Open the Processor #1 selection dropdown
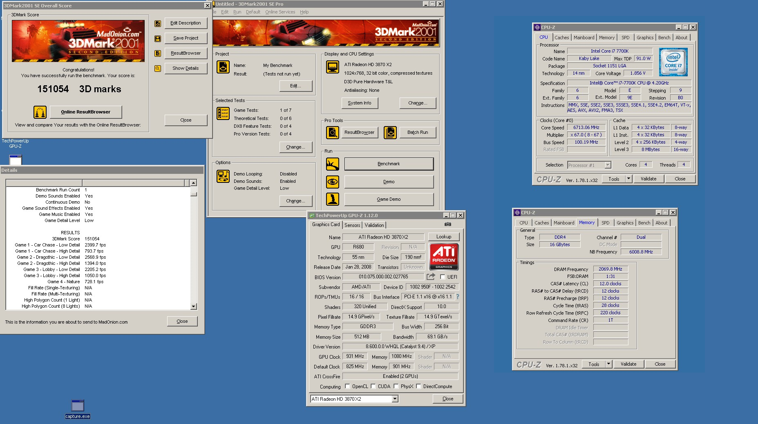Viewport: 758px width, 424px height. tap(608, 165)
